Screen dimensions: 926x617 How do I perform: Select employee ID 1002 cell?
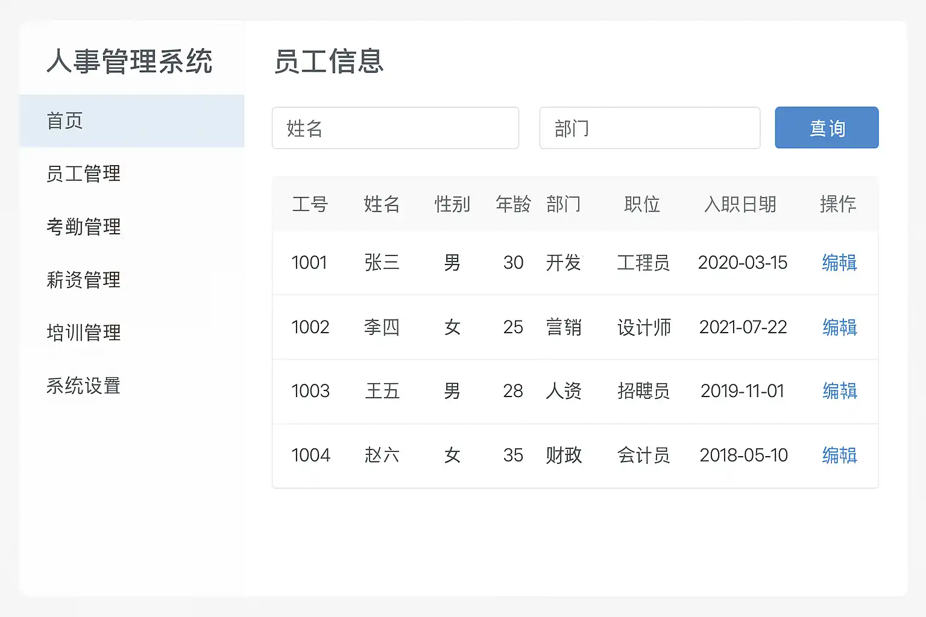[310, 327]
